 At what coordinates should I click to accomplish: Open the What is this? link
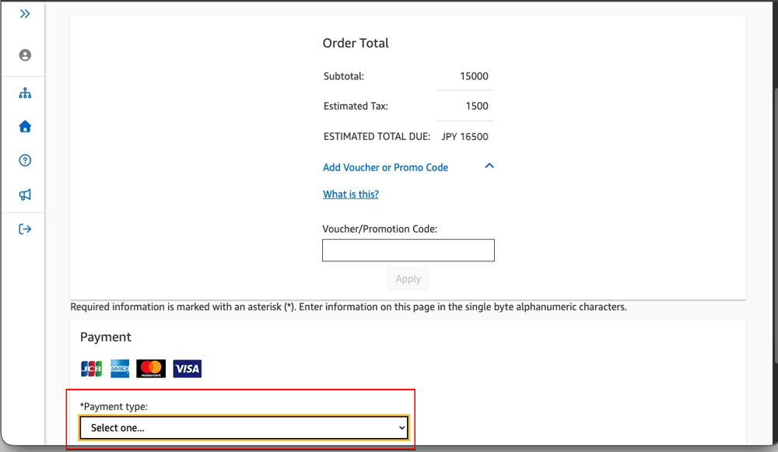351,194
